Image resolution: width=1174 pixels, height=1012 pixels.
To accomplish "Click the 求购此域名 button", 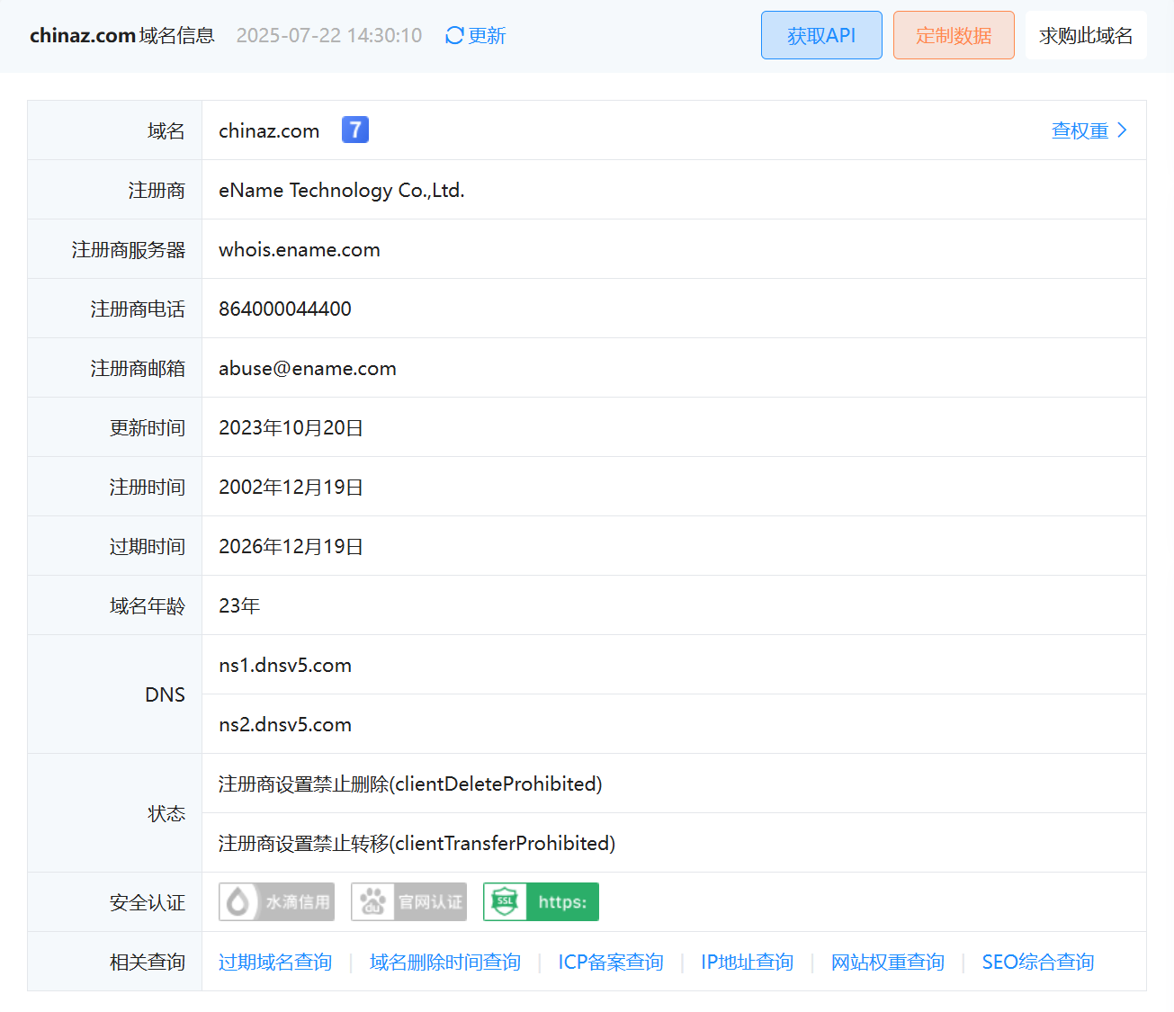I will click(x=1086, y=34).
